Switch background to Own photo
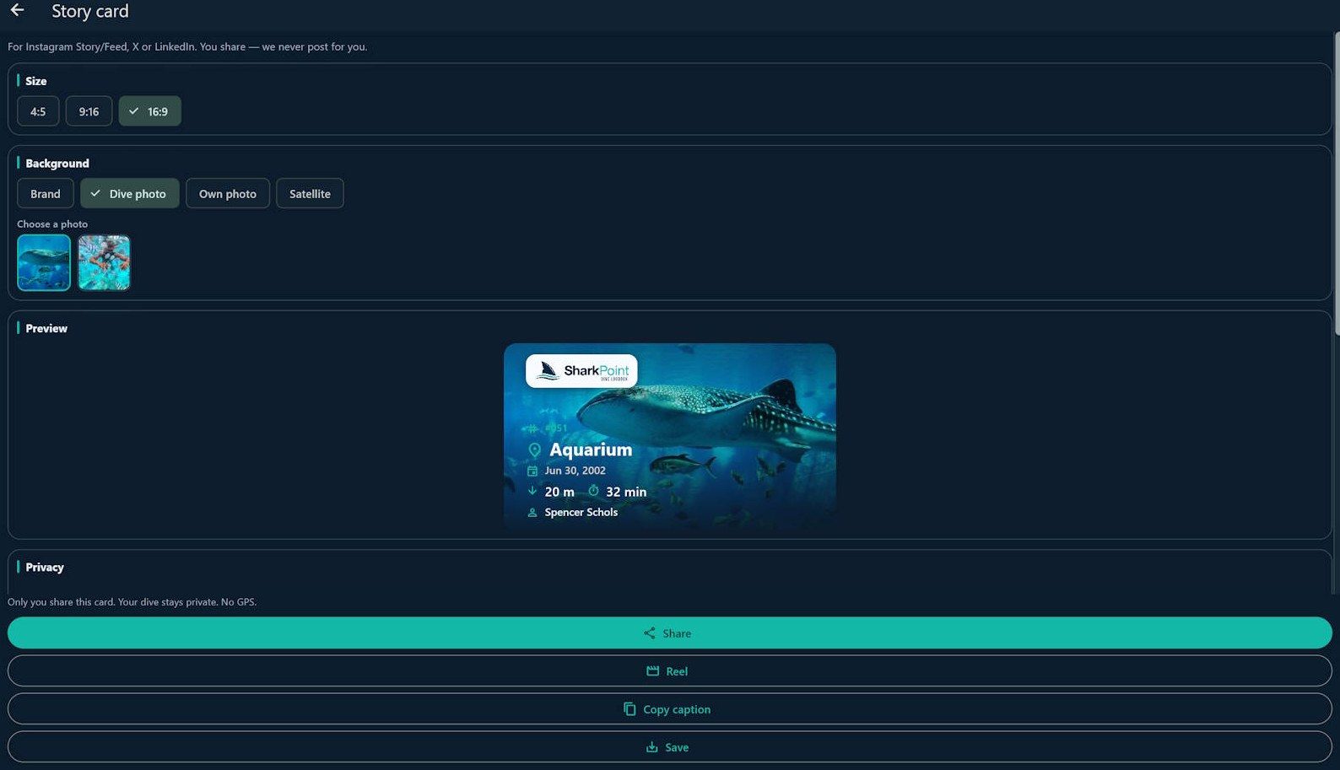This screenshot has width=1340, height=770. click(228, 194)
